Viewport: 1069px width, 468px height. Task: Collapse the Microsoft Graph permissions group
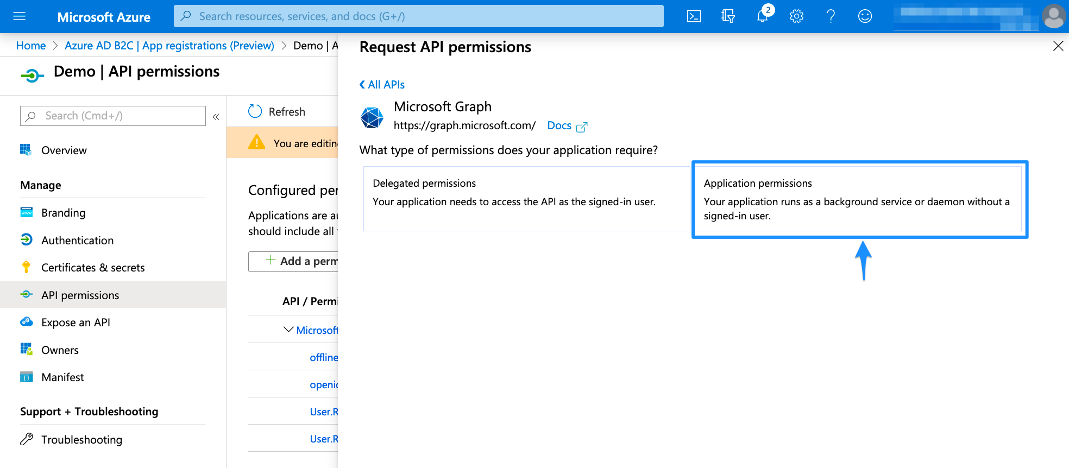coord(288,330)
